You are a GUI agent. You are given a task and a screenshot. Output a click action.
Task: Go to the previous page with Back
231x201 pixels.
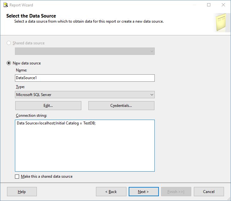111,192
